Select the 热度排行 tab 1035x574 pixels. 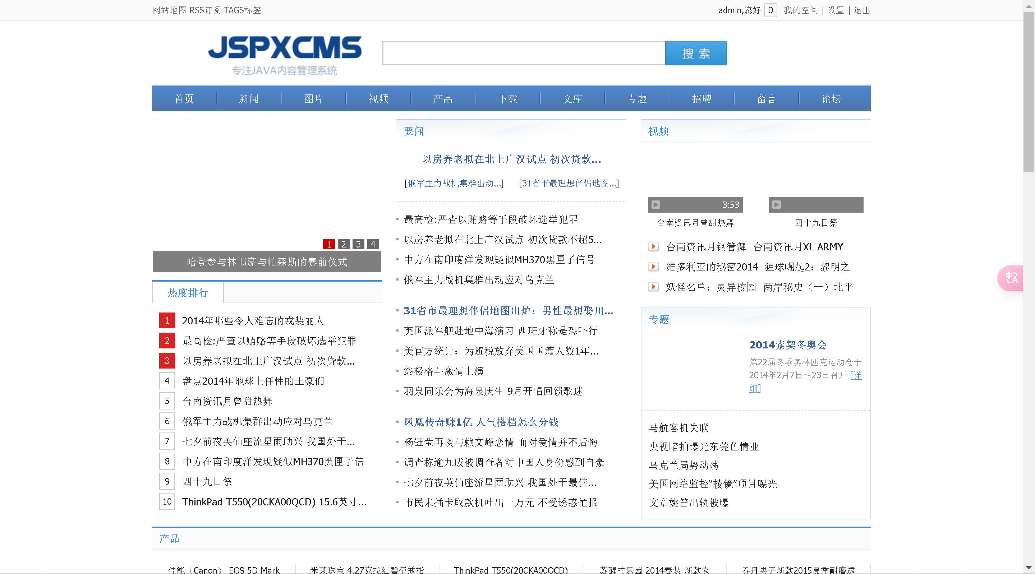188,293
